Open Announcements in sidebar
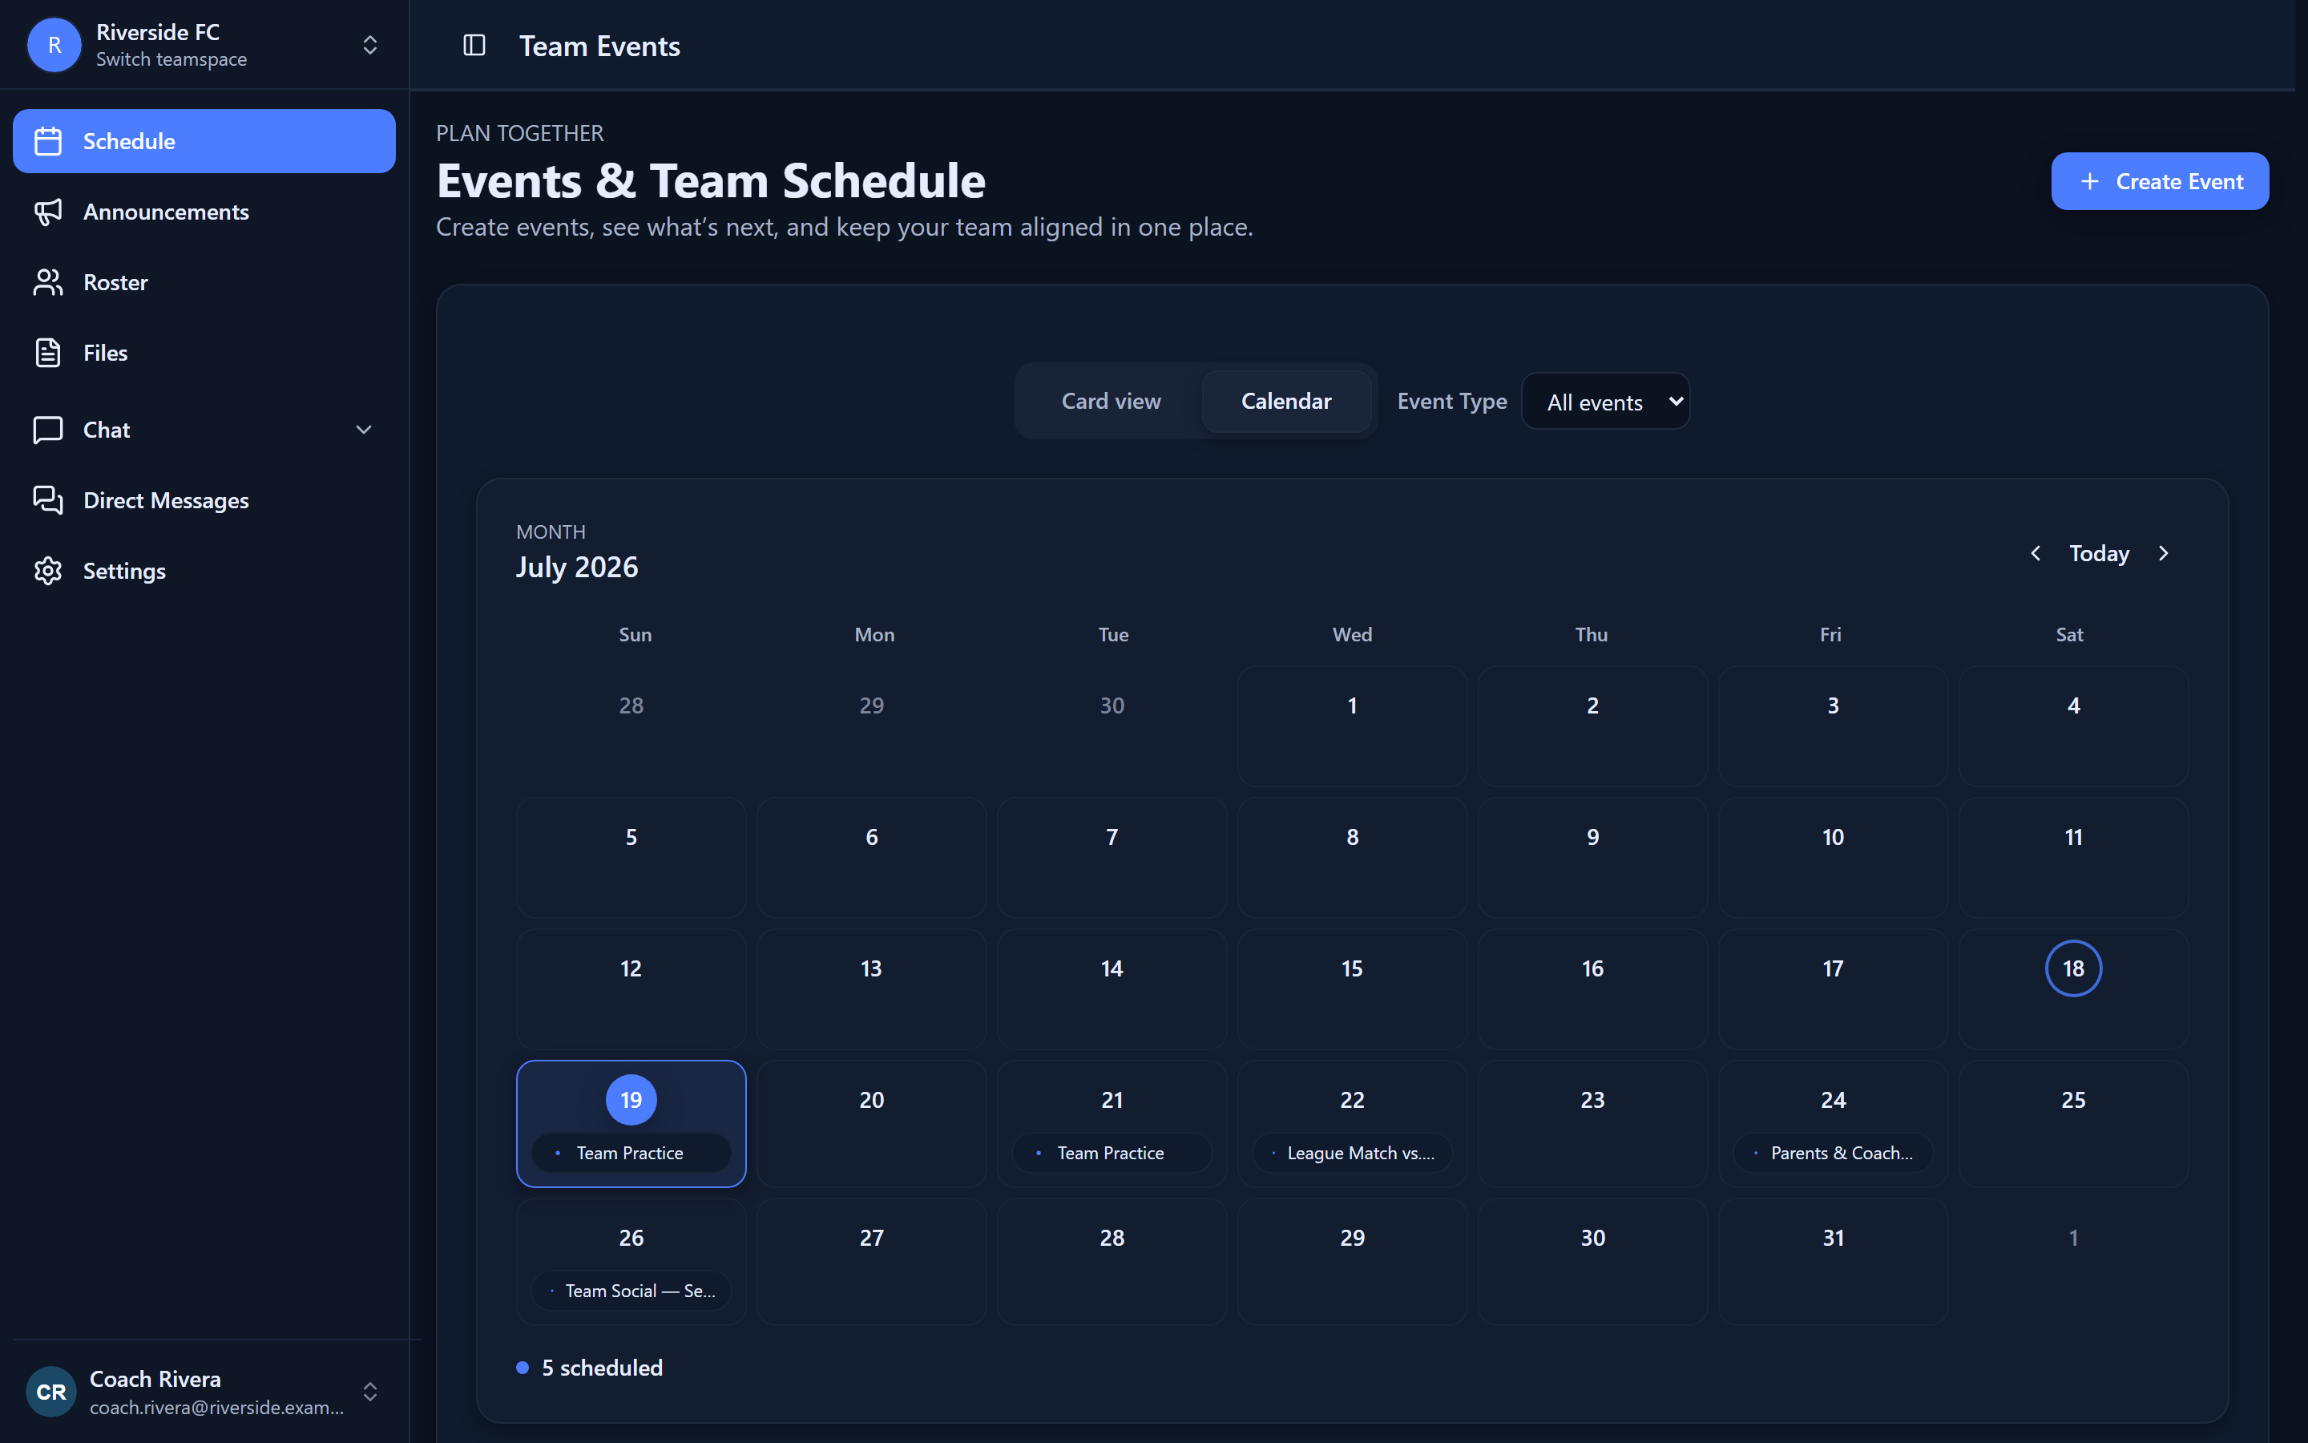This screenshot has width=2308, height=1443. click(x=204, y=212)
